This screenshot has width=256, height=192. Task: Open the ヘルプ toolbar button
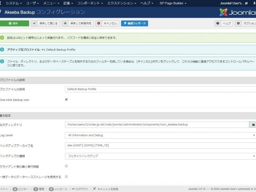coord(224,23)
